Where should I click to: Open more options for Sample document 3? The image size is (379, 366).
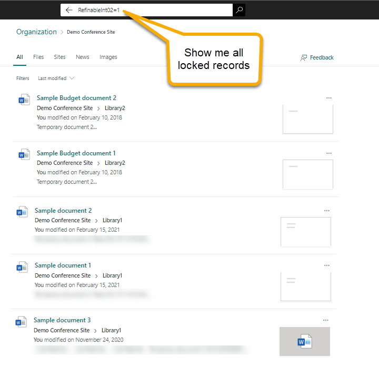[326, 320]
